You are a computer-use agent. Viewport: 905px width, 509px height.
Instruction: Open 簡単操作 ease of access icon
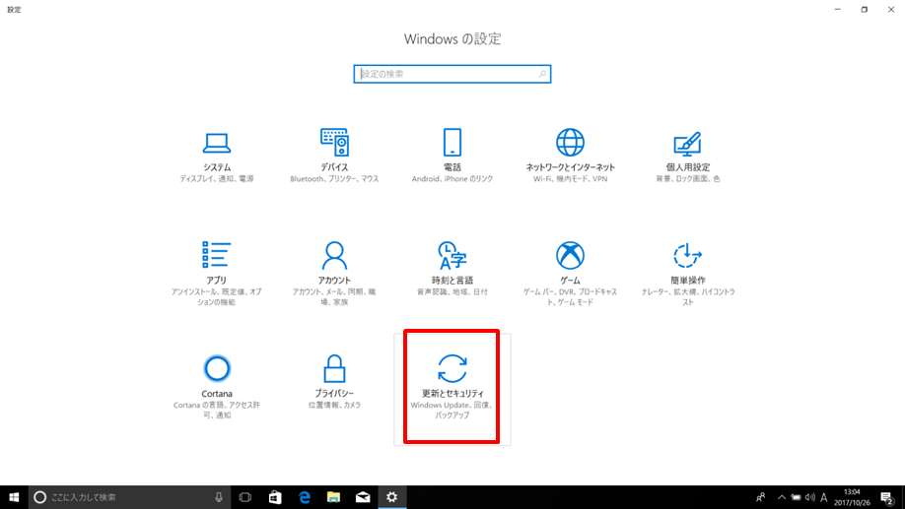(687, 255)
